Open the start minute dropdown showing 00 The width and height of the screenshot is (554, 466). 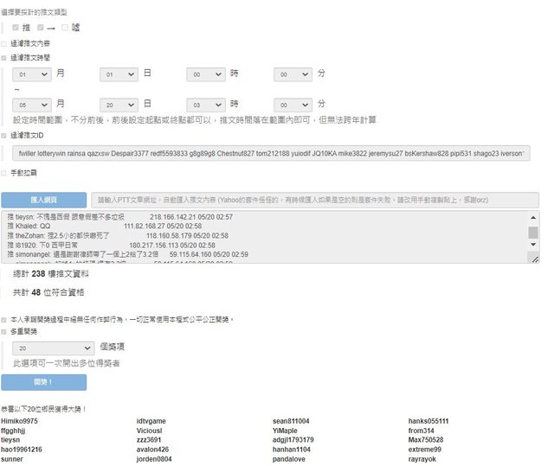(x=293, y=75)
